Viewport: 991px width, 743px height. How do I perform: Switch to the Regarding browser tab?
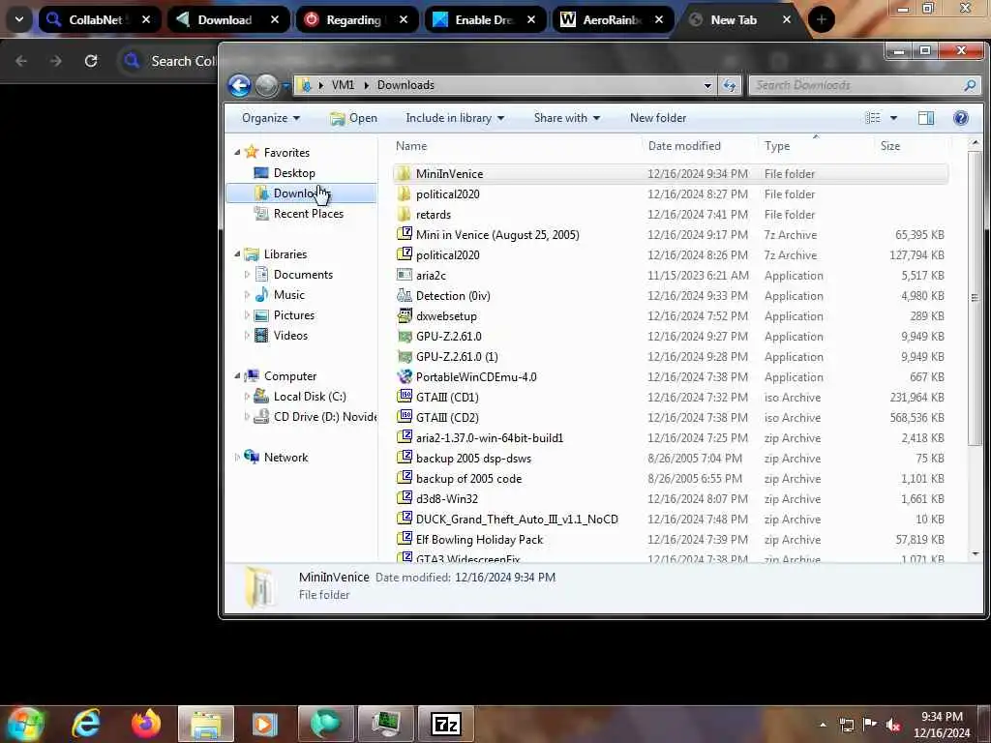coord(357,19)
